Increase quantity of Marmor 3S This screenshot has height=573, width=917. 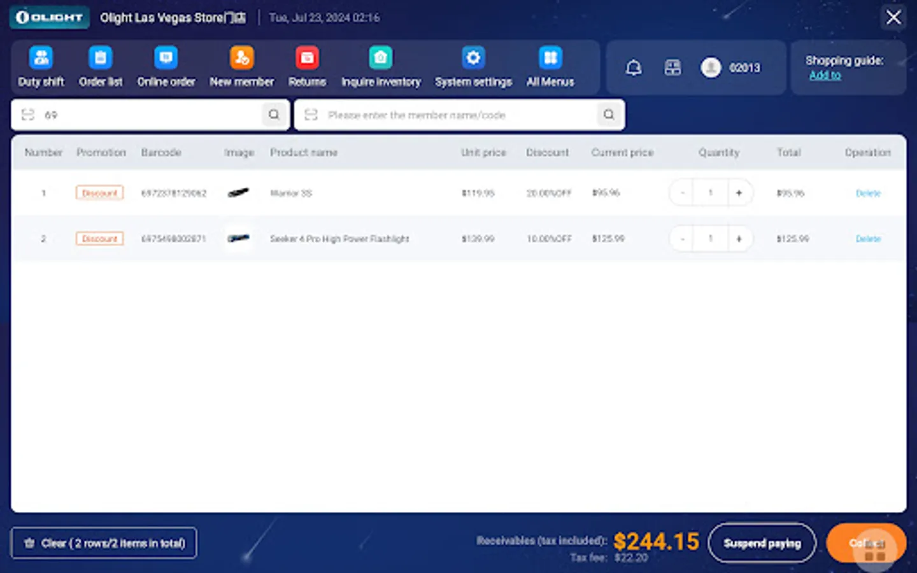coord(739,192)
